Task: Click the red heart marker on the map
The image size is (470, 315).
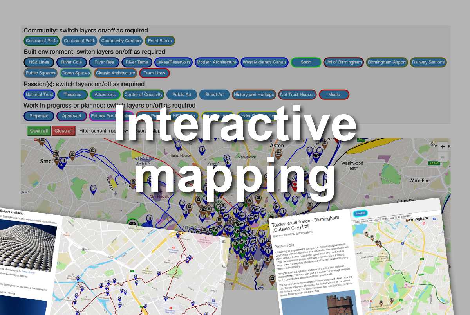Action: pyautogui.click(x=295, y=185)
